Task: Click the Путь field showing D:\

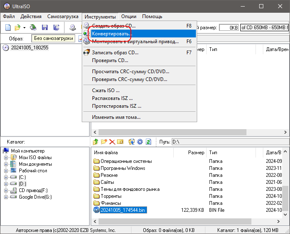Action: [230, 142]
